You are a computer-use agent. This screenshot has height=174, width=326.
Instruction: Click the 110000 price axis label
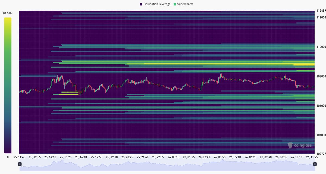pyautogui.click(x=321, y=47)
